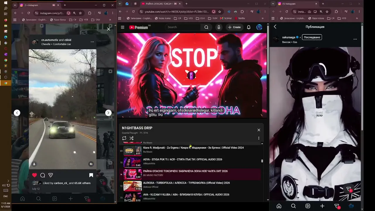Image resolution: width=375 pixels, height=211 pixels.
Task: Go to the next Instagram post
Action: (x=108, y=113)
